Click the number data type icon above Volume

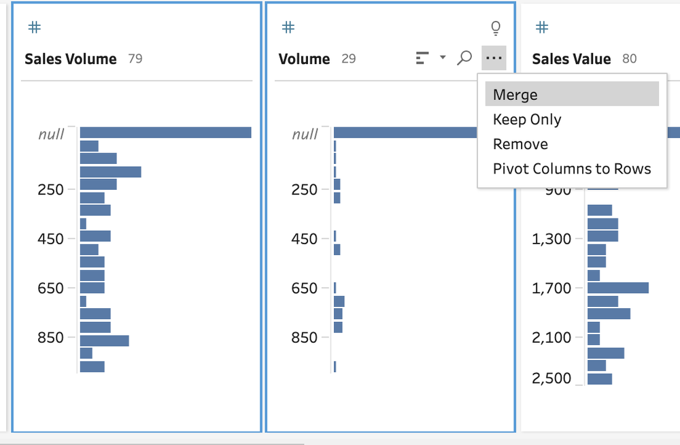tap(288, 27)
